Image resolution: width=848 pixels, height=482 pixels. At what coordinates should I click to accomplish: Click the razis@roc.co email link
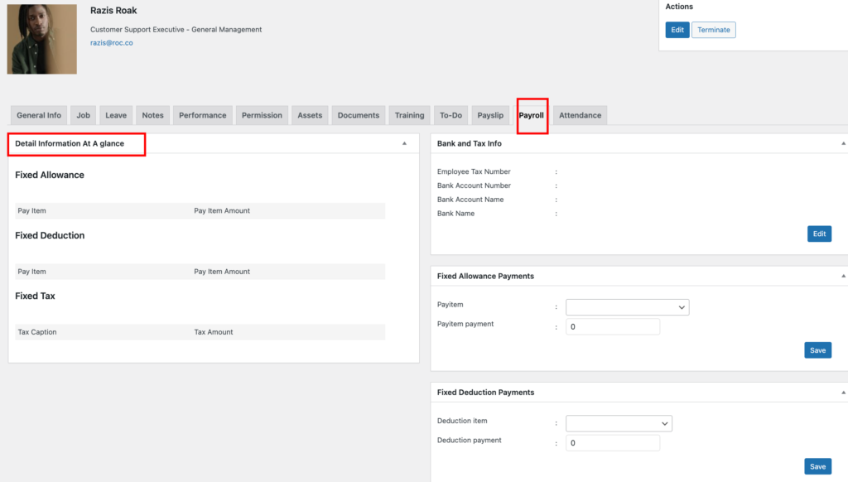pyautogui.click(x=112, y=43)
